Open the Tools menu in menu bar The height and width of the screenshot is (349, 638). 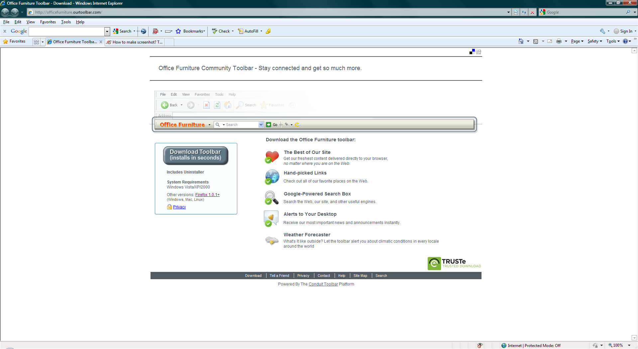click(66, 22)
